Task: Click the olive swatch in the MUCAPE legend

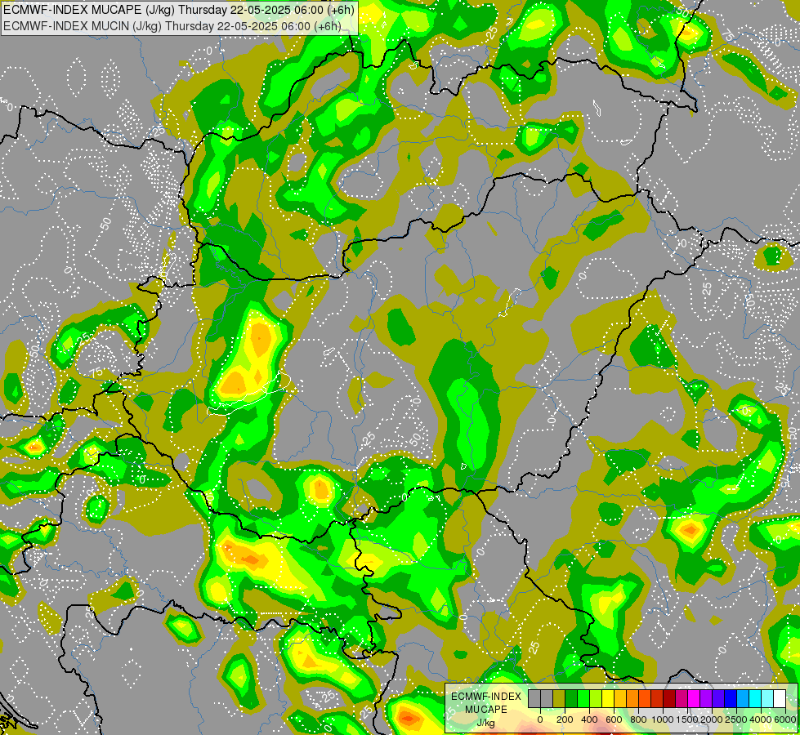Action: pos(559,698)
